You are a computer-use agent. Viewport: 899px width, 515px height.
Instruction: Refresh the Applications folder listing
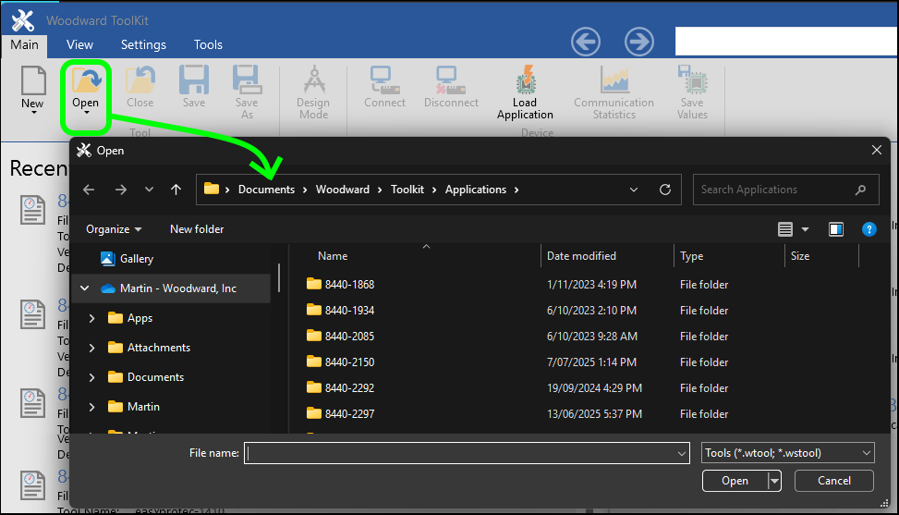(664, 190)
